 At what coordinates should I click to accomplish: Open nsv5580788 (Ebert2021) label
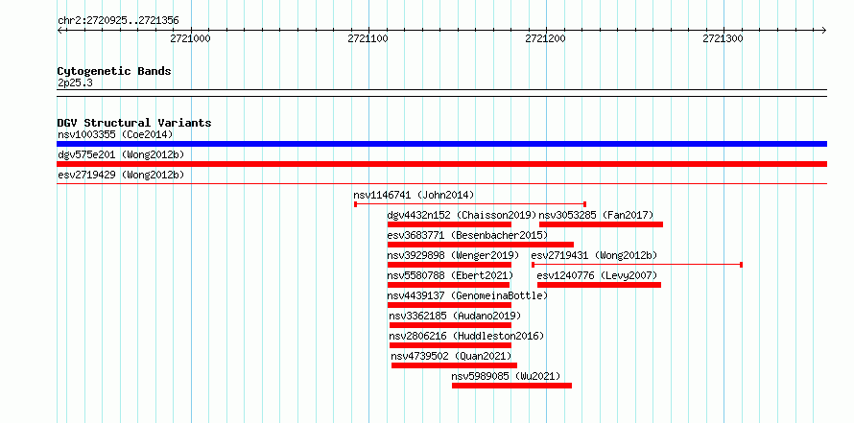pos(450,275)
